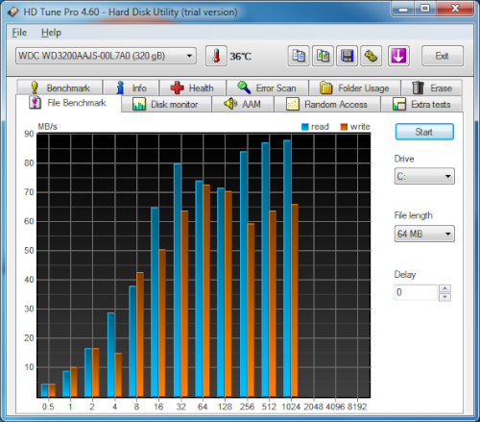
Task: Switch to the Extra tests tab
Action: 421,104
